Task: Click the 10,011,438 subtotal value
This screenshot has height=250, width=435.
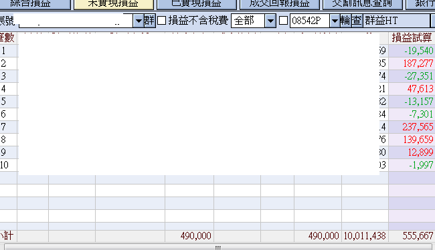Action: [x=365, y=236]
